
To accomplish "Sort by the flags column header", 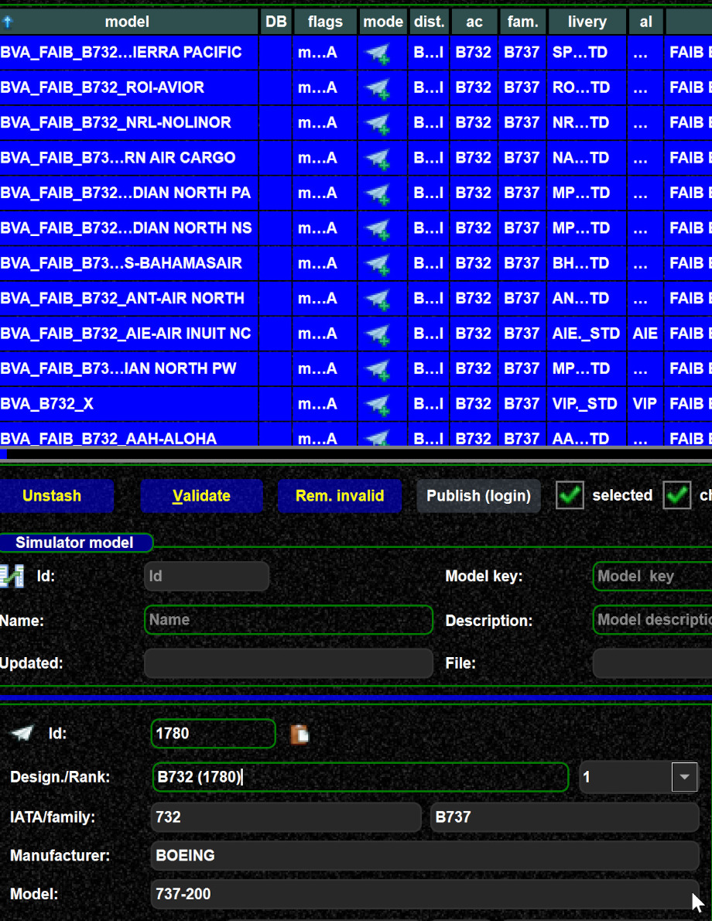I will point(326,22).
